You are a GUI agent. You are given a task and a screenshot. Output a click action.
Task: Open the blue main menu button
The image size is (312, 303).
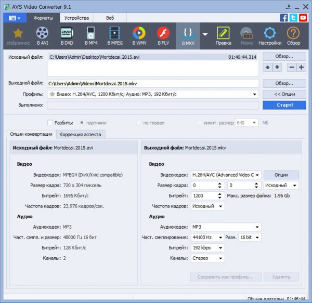[x=15, y=18]
